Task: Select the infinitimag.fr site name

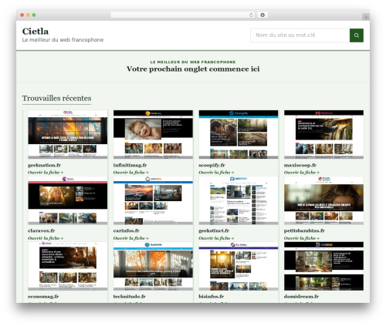Action: pyautogui.click(x=130, y=165)
